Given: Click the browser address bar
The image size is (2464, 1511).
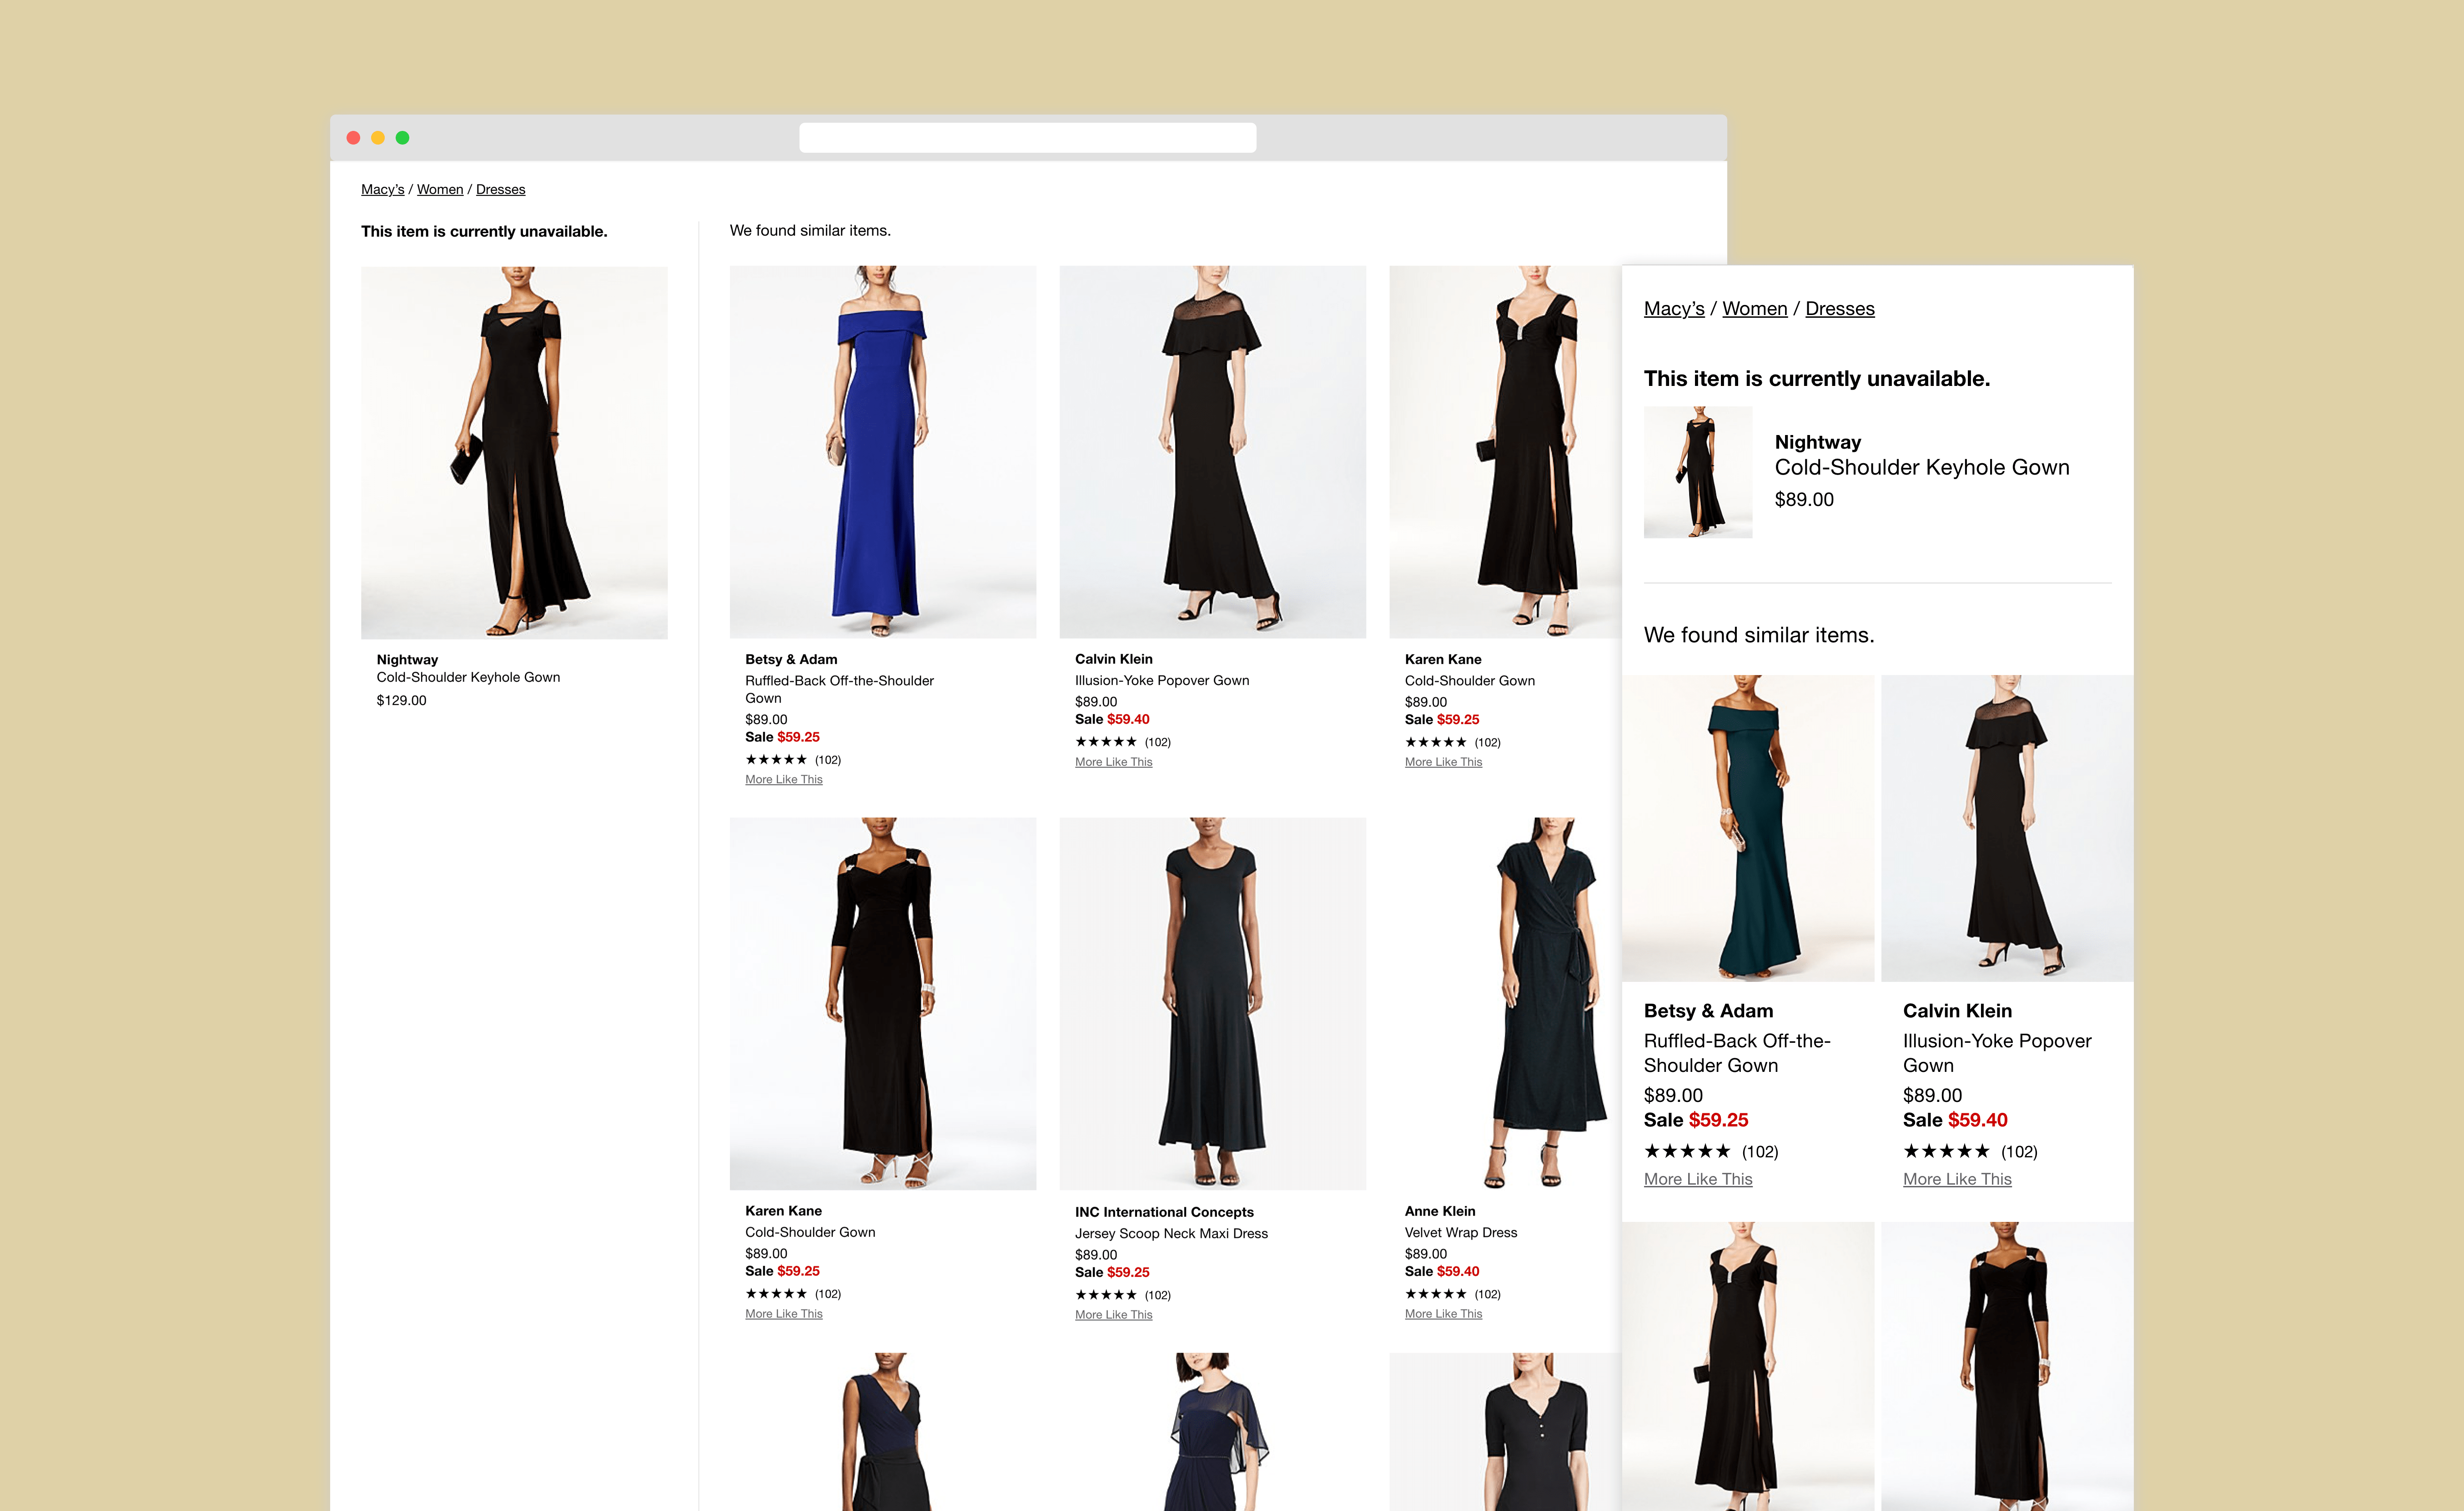Looking at the screenshot, I should coord(1027,138).
